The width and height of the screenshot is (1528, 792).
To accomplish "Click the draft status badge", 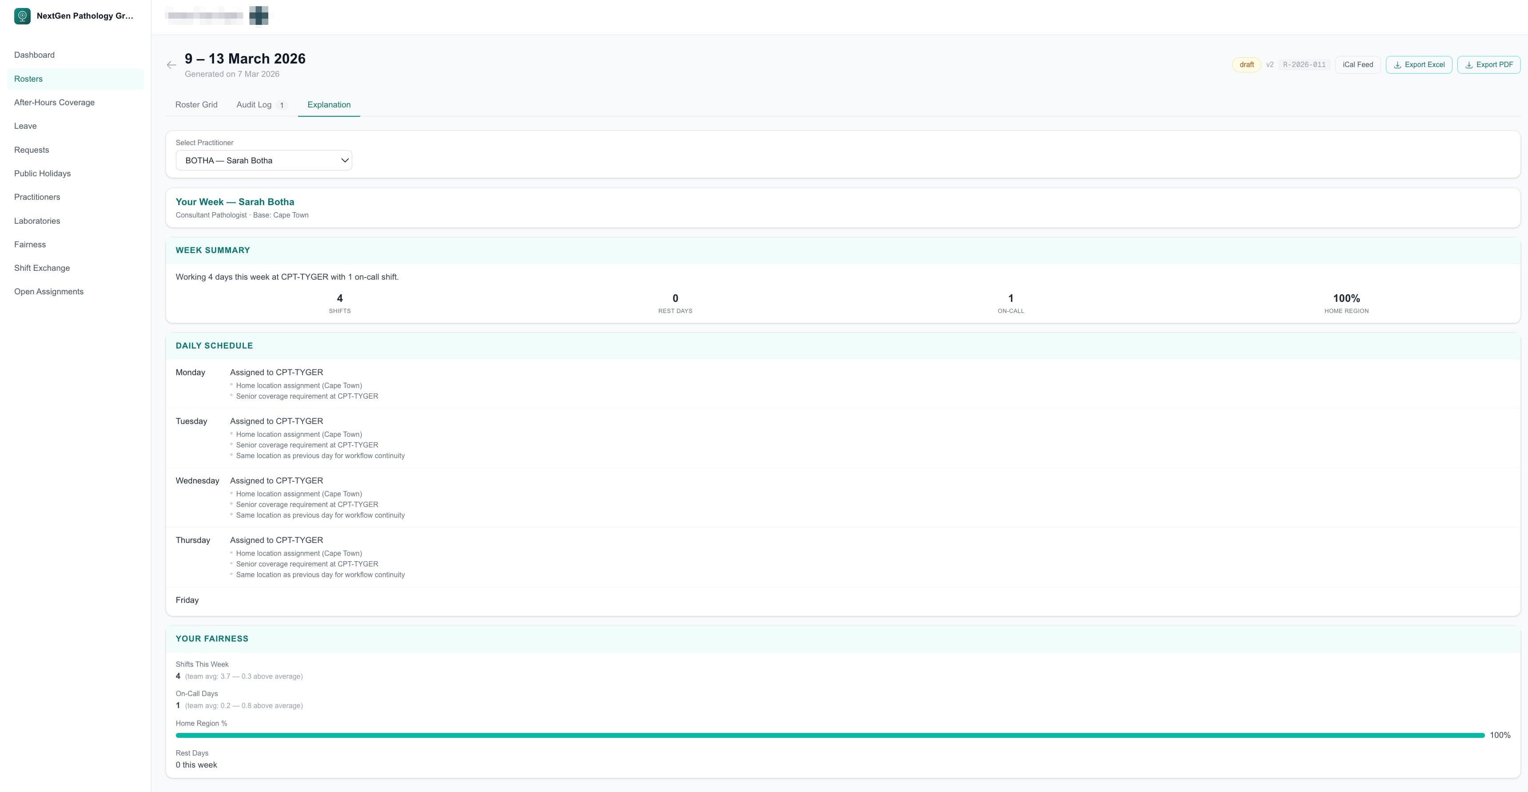I will 1246,65.
